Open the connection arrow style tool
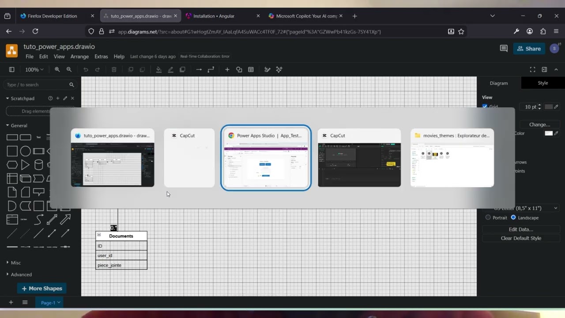The height and width of the screenshot is (318, 565). [199, 69]
